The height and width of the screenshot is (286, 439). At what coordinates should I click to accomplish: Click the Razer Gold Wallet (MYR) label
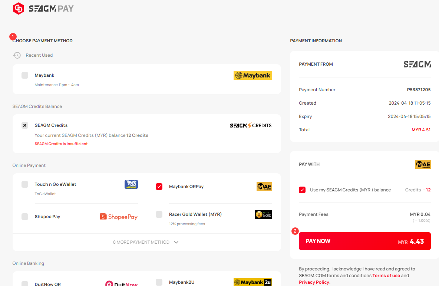(195, 214)
